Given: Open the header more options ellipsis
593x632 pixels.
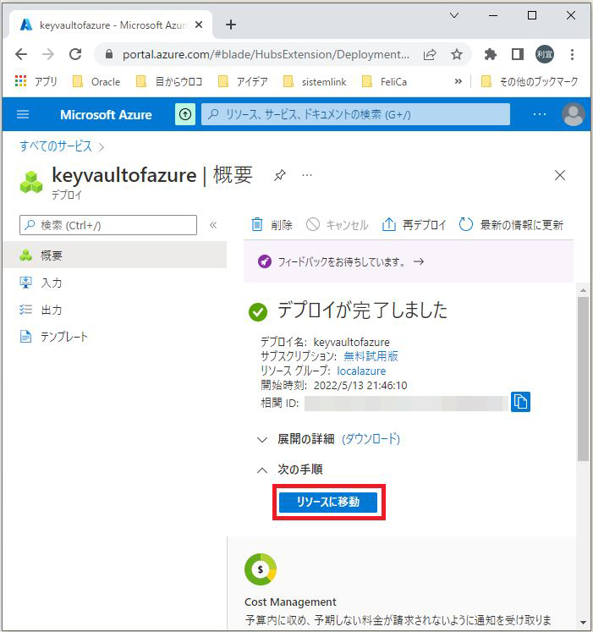Looking at the screenshot, I should tap(540, 114).
